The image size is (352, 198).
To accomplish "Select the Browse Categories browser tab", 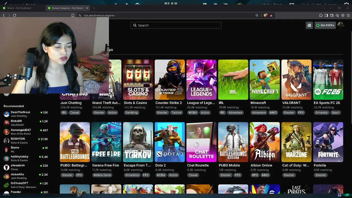I will (68, 8).
